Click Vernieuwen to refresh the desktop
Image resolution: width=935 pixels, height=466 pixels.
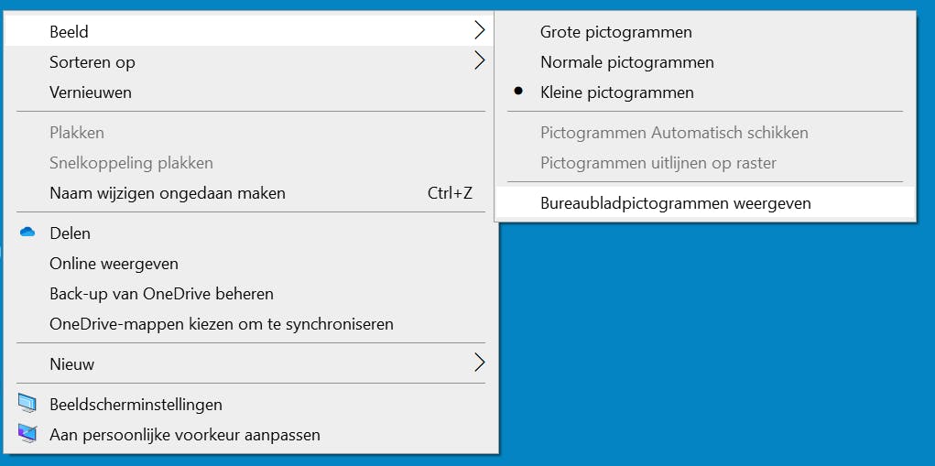(x=90, y=92)
